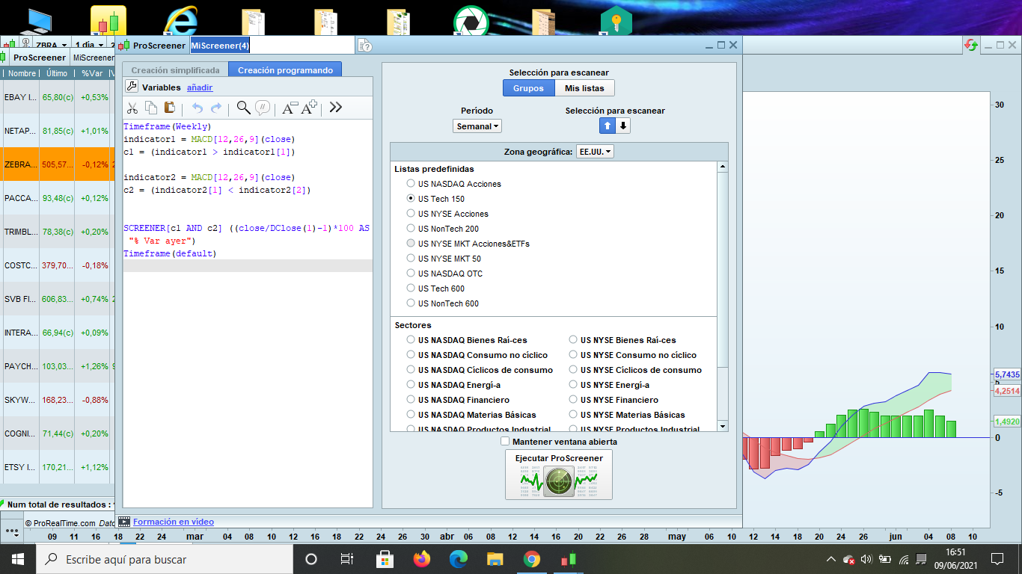Click the MiScreener(4) name field
The width and height of the screenshot is (1022, 574).
(x=272, y=46)
